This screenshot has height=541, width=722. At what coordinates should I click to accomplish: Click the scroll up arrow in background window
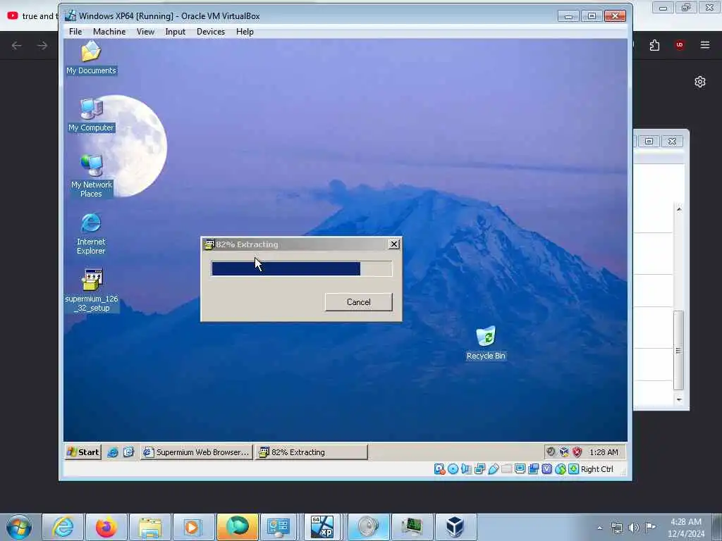coord(679,209)
